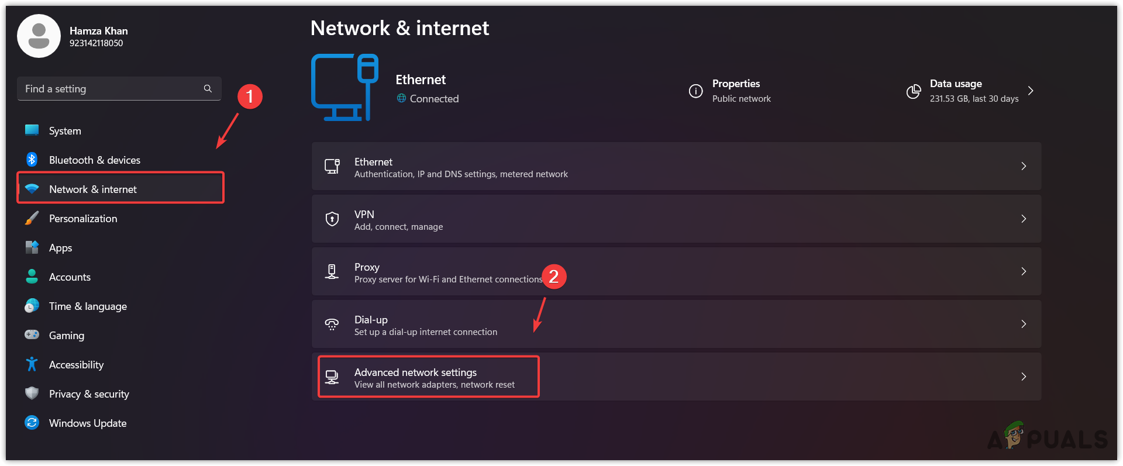Open the System settings icon
Screen dimensions: 1123x466
[31, 130]
